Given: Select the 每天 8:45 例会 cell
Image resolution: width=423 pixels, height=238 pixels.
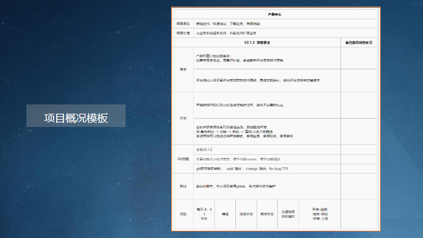Looking at the screenshot, I should tap(204, 214).
